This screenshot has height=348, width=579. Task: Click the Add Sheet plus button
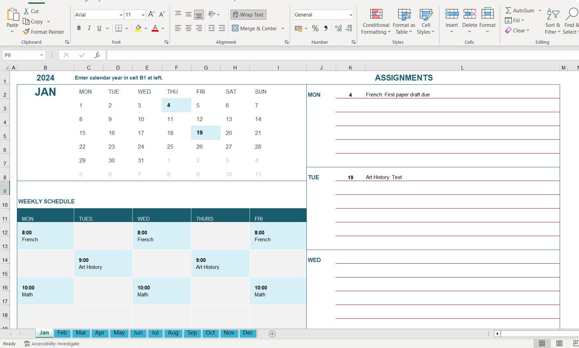[272, 334]
